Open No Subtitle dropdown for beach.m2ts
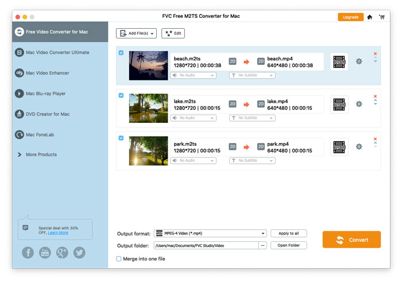 [252, 75]
